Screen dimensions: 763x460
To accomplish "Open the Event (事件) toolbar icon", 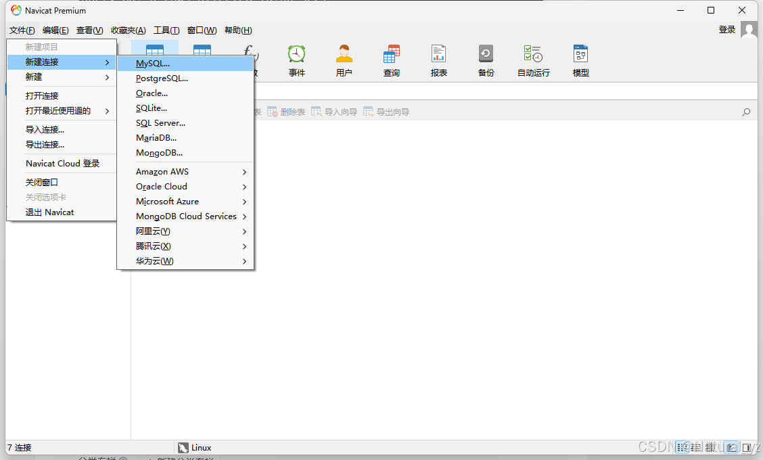I will pos(296,60).
